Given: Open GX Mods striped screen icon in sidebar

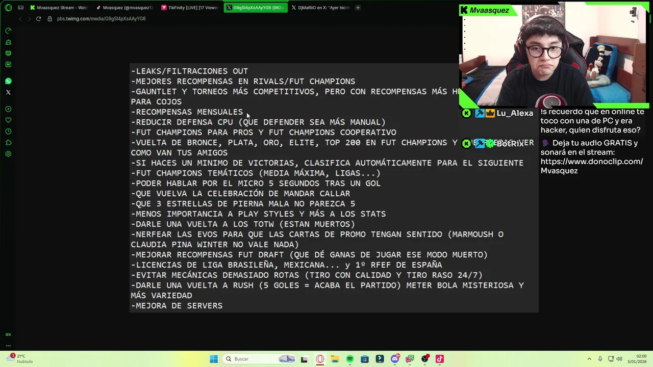Looking at the screenshot, I should tap(8, 53).
